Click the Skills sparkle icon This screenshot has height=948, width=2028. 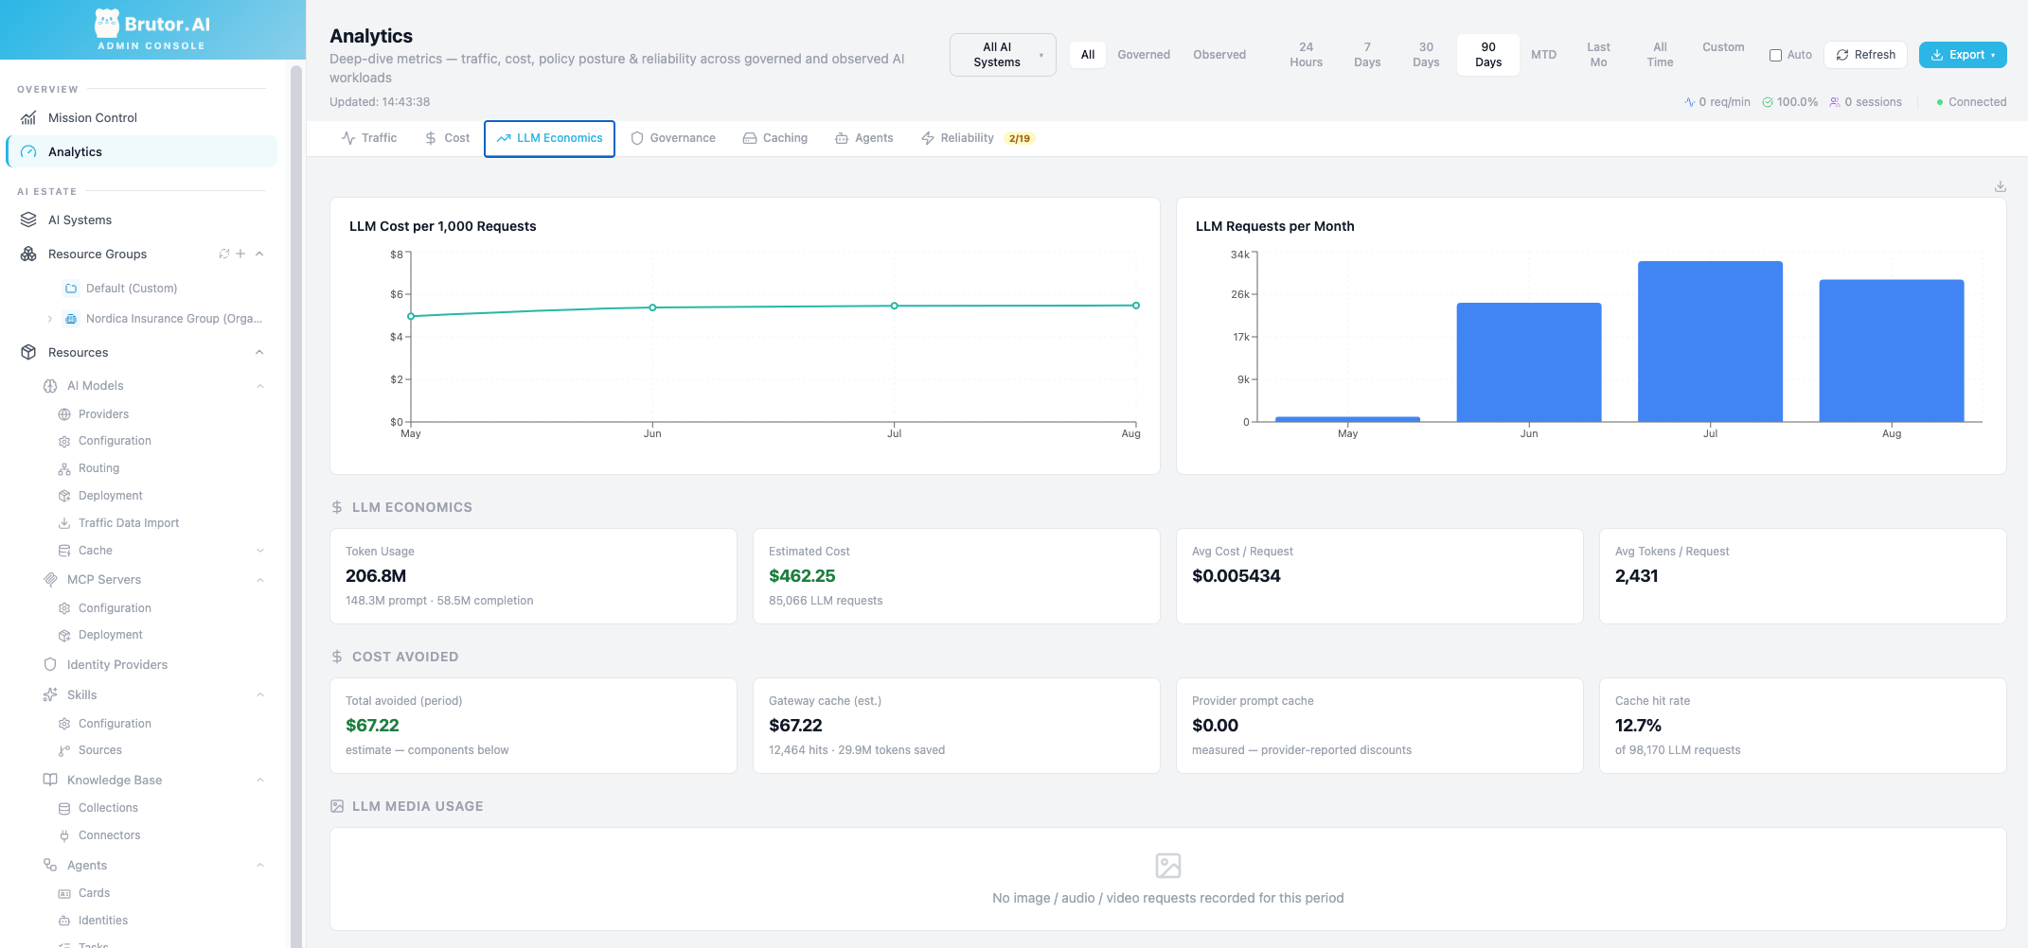(50, 694)
